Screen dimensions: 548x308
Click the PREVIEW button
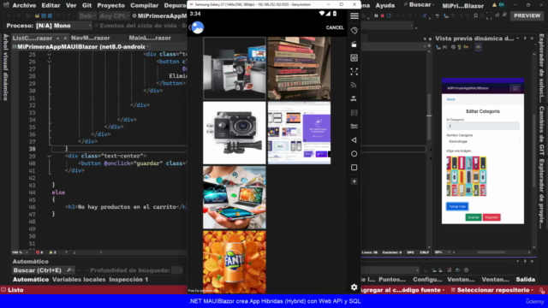527,15
